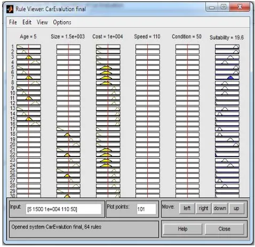255x247 pixels.
Task: Click the 'Speed = 110' column header
Action: pyautogui.click(x=147, y=37)
